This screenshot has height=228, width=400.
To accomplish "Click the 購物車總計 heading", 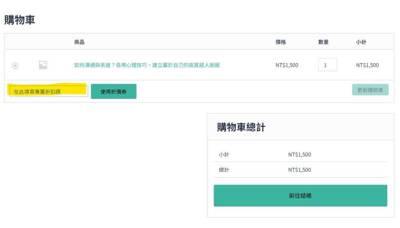I will pyautogui.click(x=241, y=127).
